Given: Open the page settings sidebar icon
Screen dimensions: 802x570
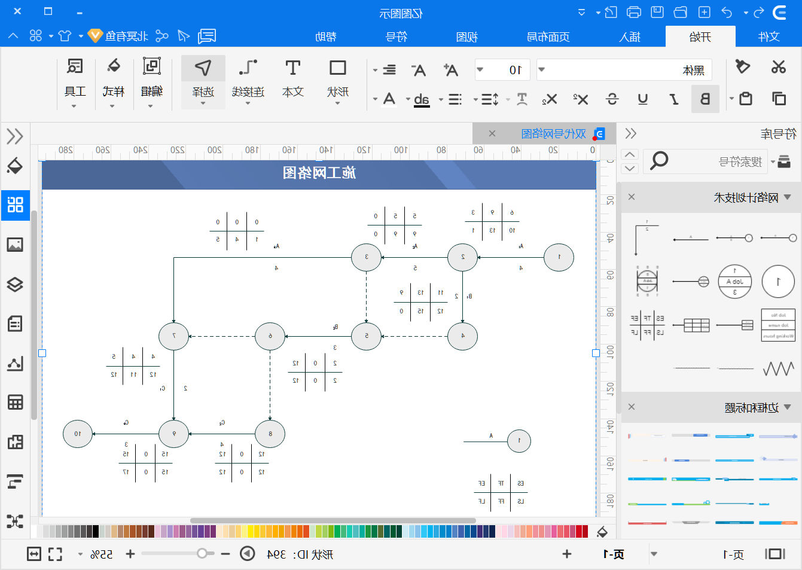Looking at the screenshot, I should pos(15,324).
